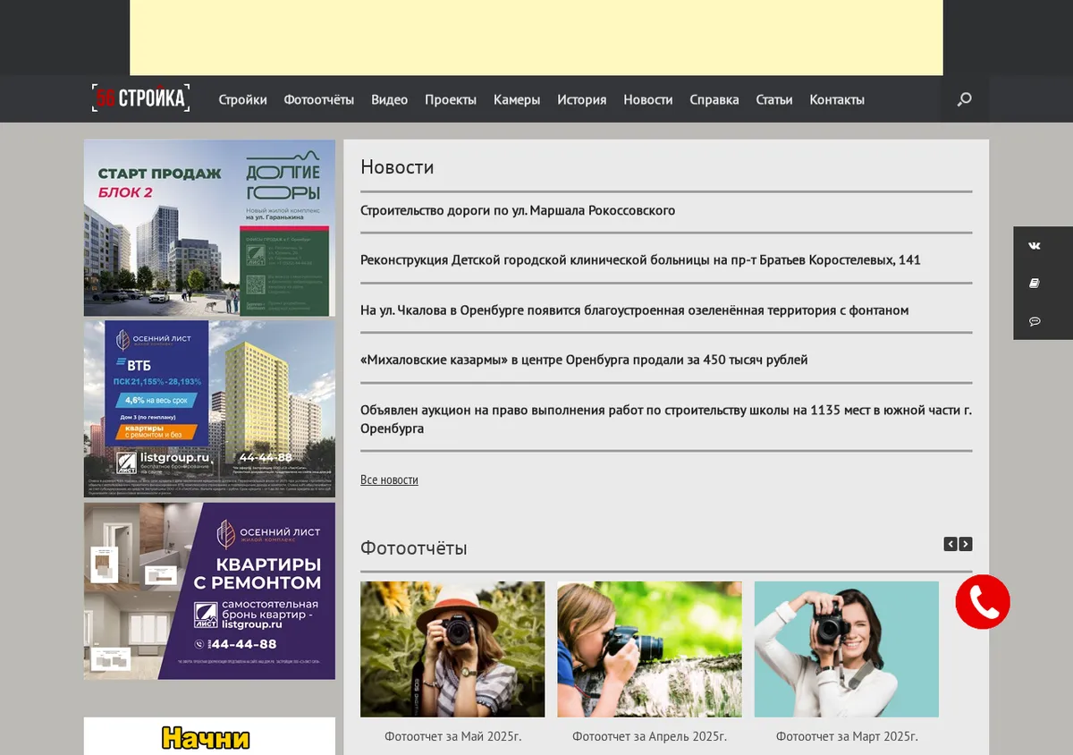Click the Долгие Горы advertisement banner
This screenshot has width=1073, height=755.
pos(210,228)
